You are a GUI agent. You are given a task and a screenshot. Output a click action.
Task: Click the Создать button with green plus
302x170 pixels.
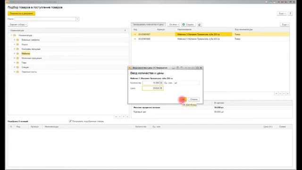coord(188,25)
